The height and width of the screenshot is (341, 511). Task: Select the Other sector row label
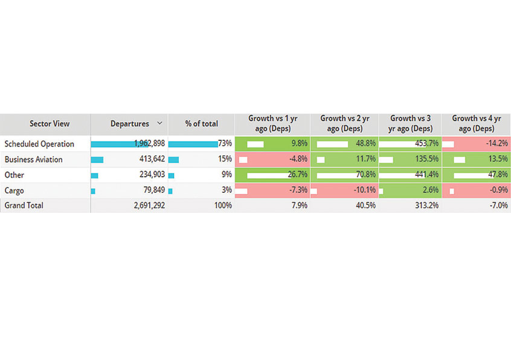[x=14, y=175]
